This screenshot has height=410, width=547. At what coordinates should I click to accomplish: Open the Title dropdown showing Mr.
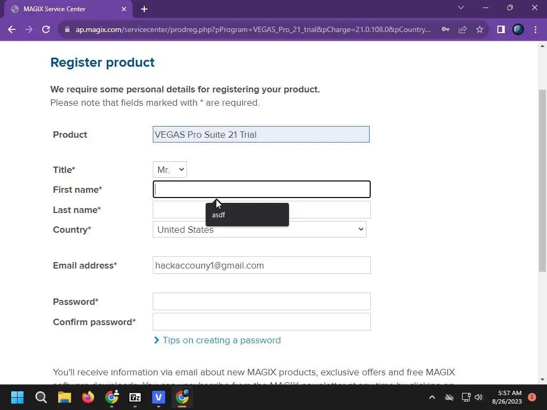tap(170, 169)
